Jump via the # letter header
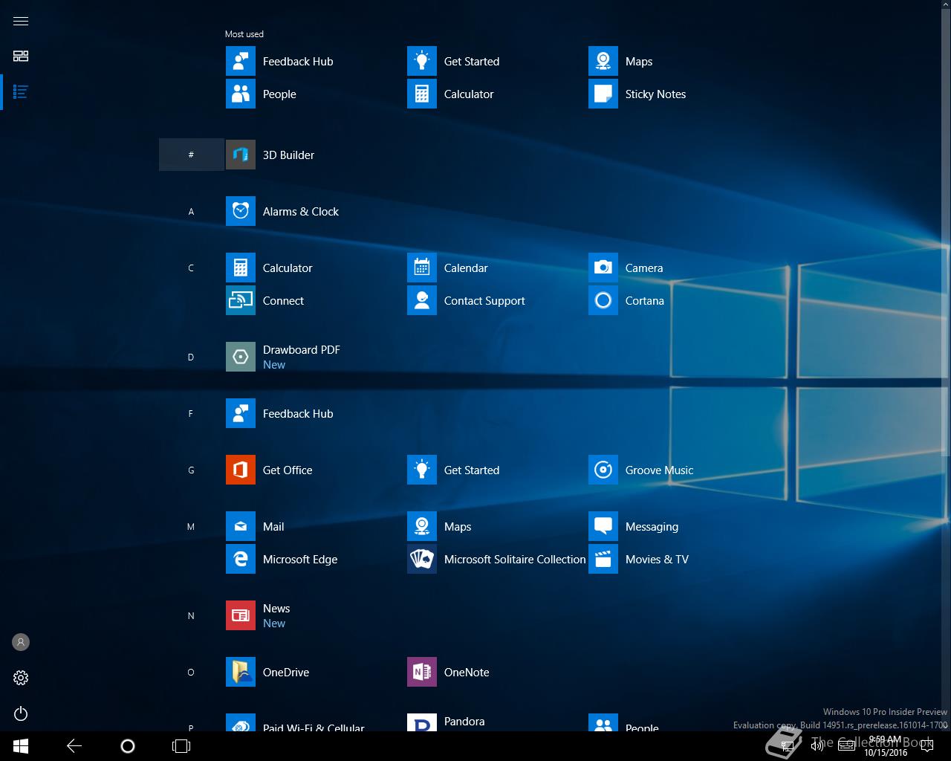 point(191,155)
